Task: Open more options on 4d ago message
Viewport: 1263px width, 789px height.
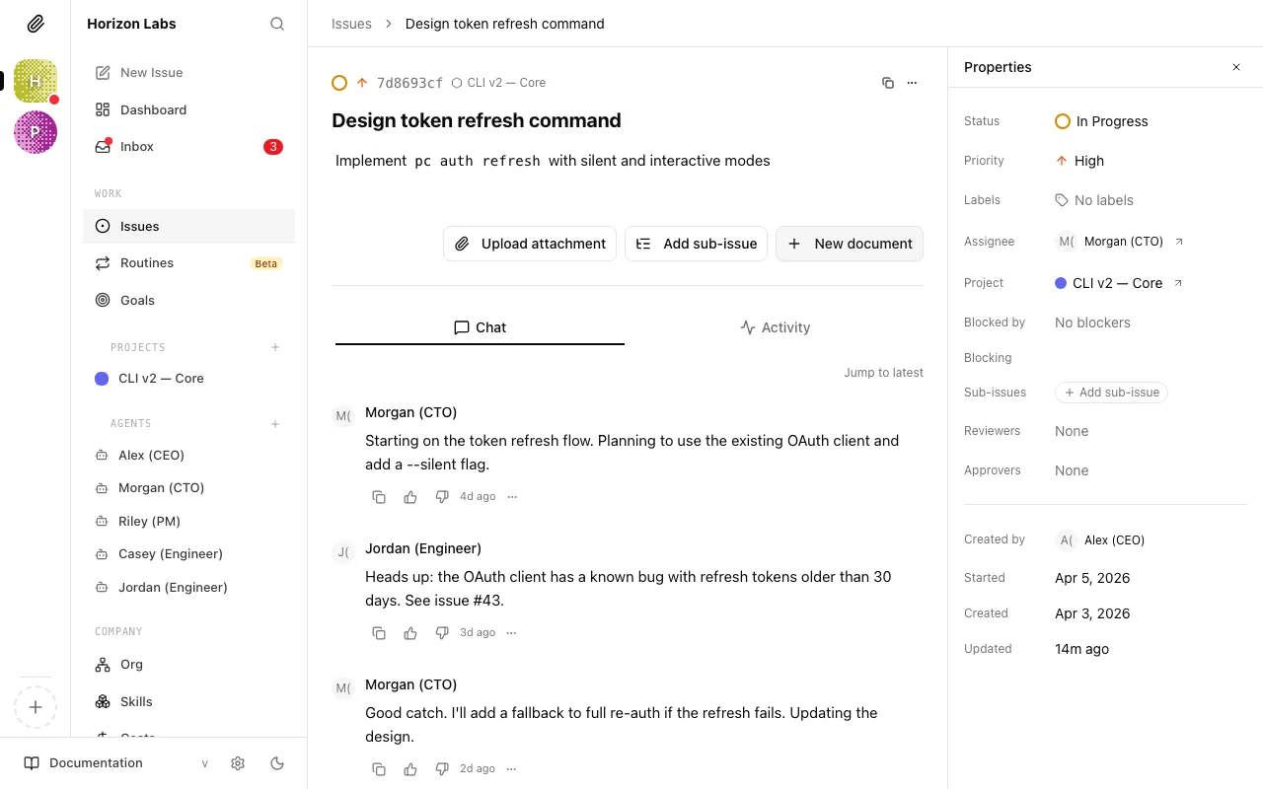Action: [512, 497]
